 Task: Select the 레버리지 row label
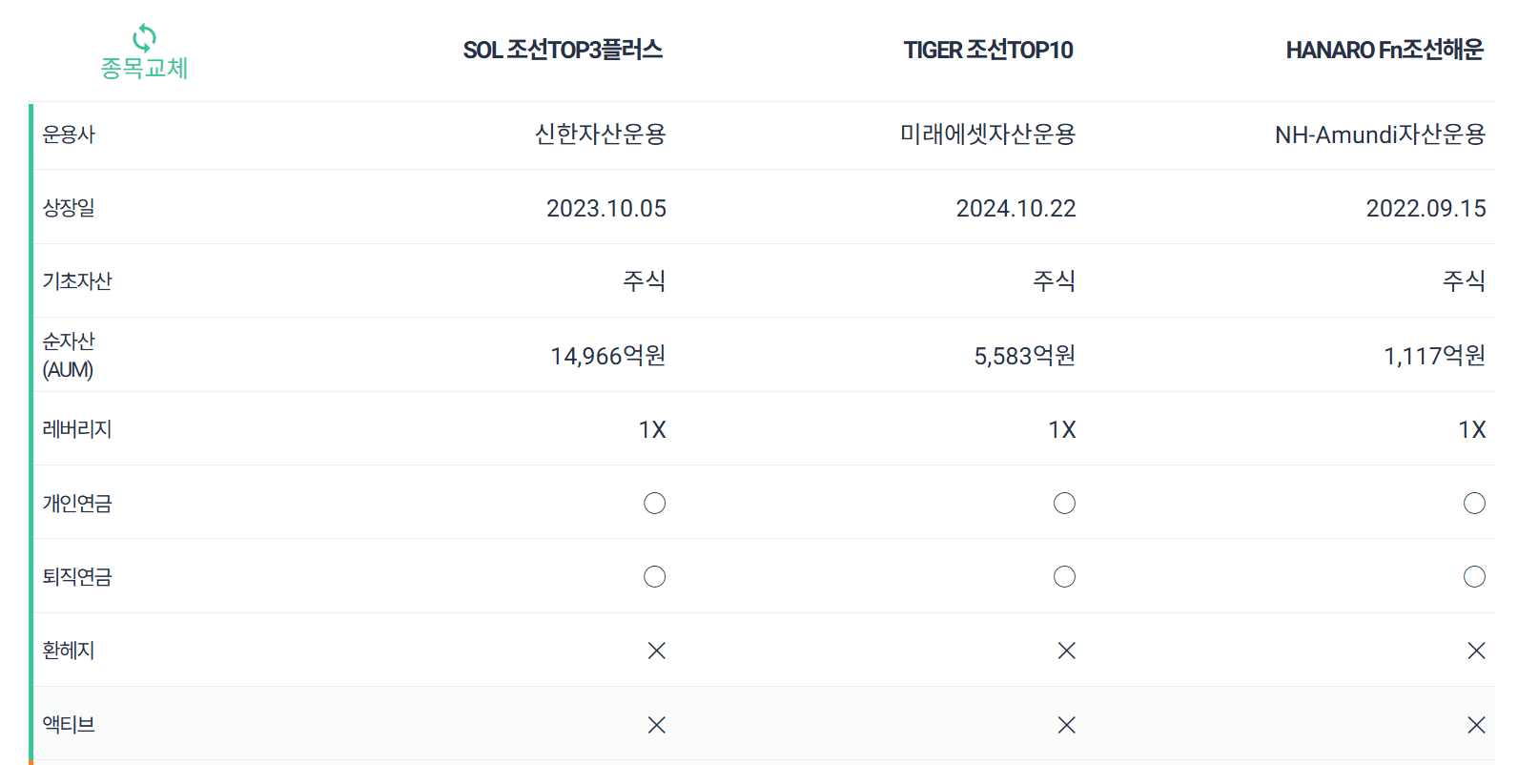point(77,429)
